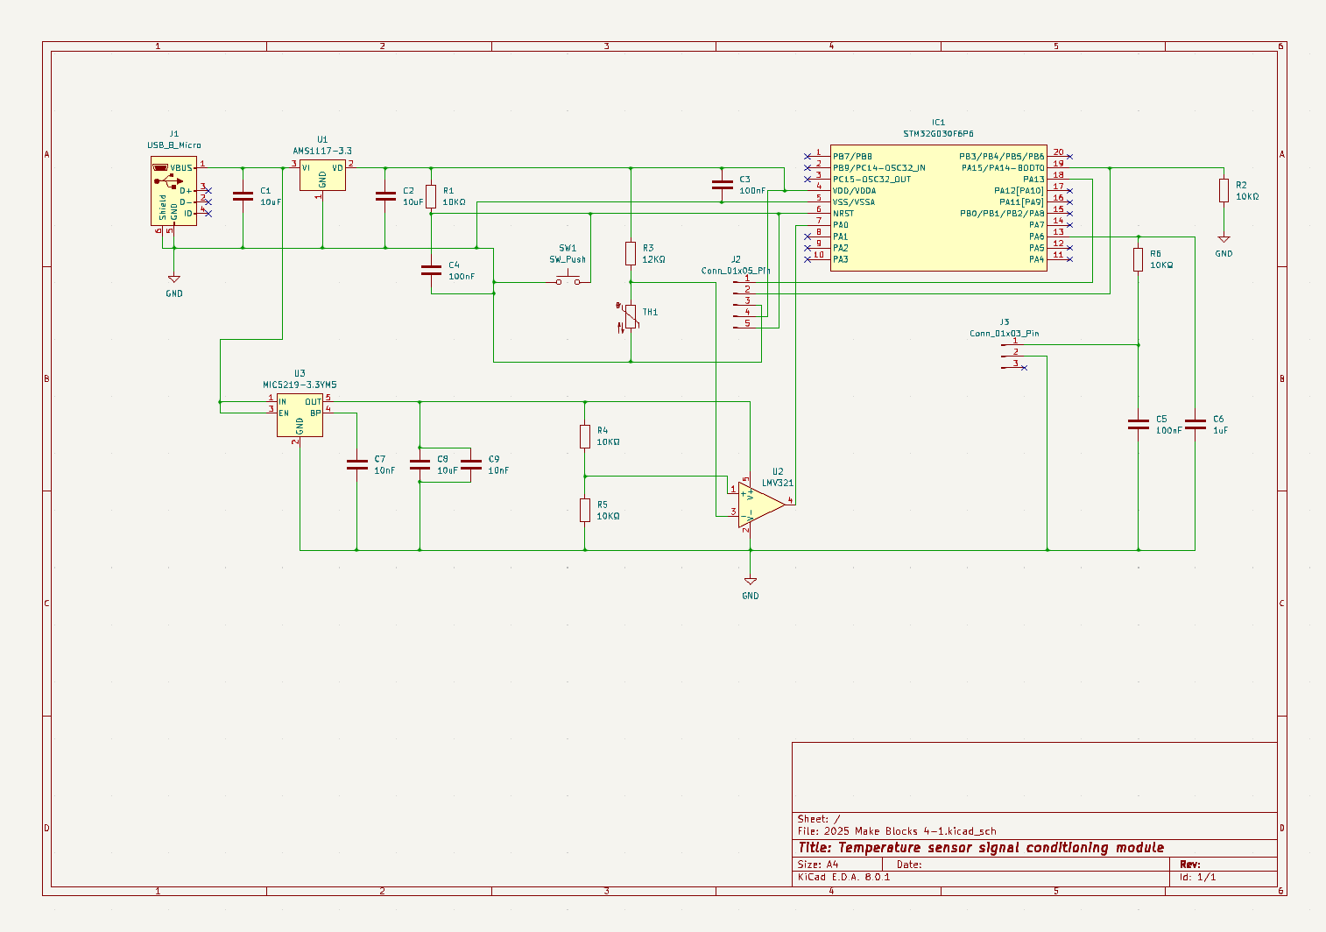Click the SW_Push switch SW1 symbol
This screenshot has height=932, width=1326.
coord(568,281)
